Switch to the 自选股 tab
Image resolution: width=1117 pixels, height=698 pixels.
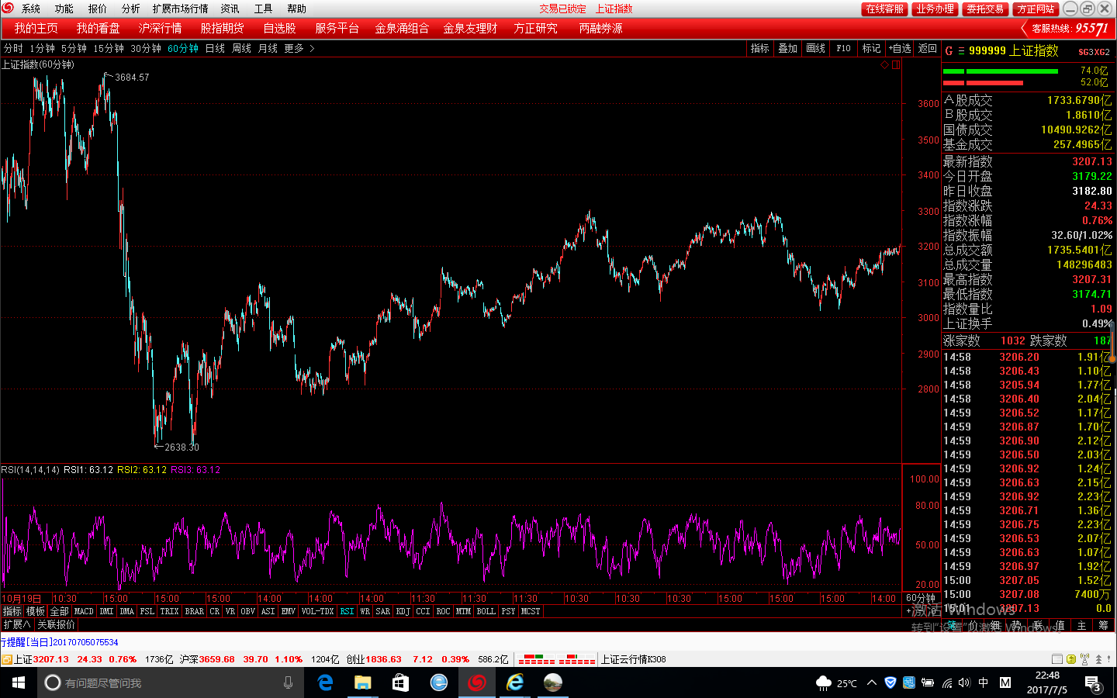tap(279, 28)
